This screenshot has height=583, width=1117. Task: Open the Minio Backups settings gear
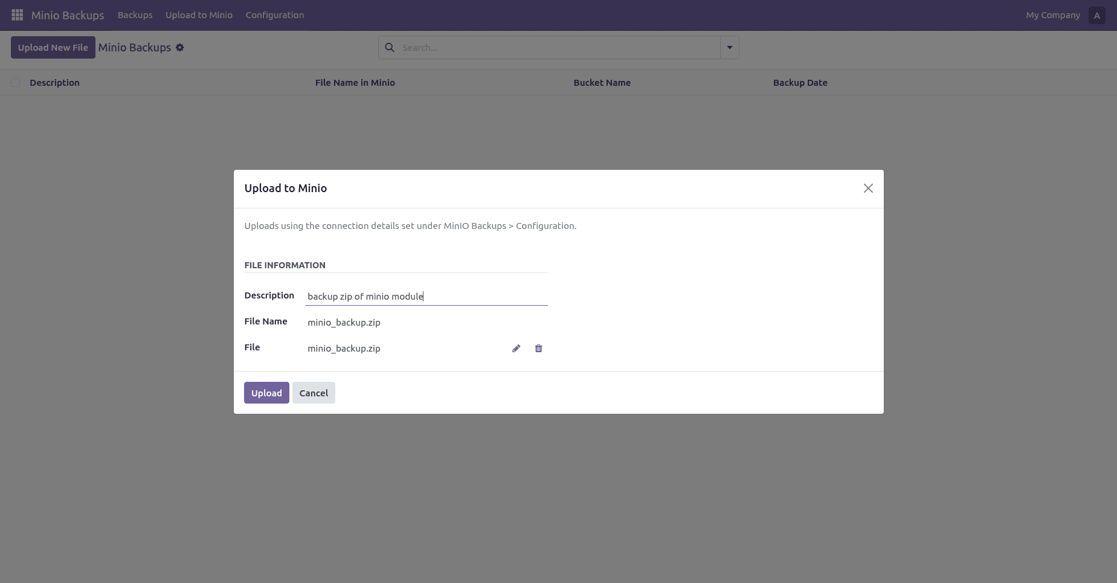pos(179,47)
